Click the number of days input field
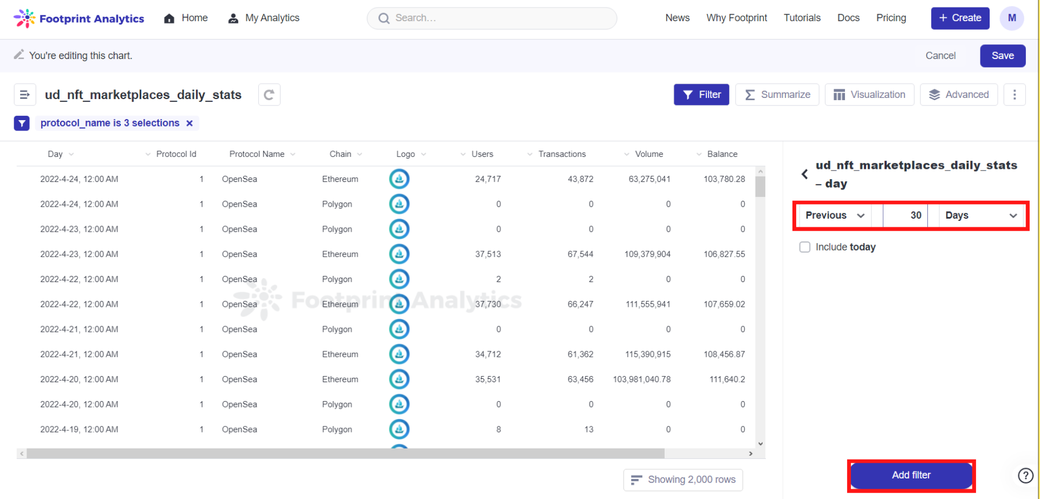Image resolution: width=1040 pixels, height=499 pixels. tap(905, 215)
